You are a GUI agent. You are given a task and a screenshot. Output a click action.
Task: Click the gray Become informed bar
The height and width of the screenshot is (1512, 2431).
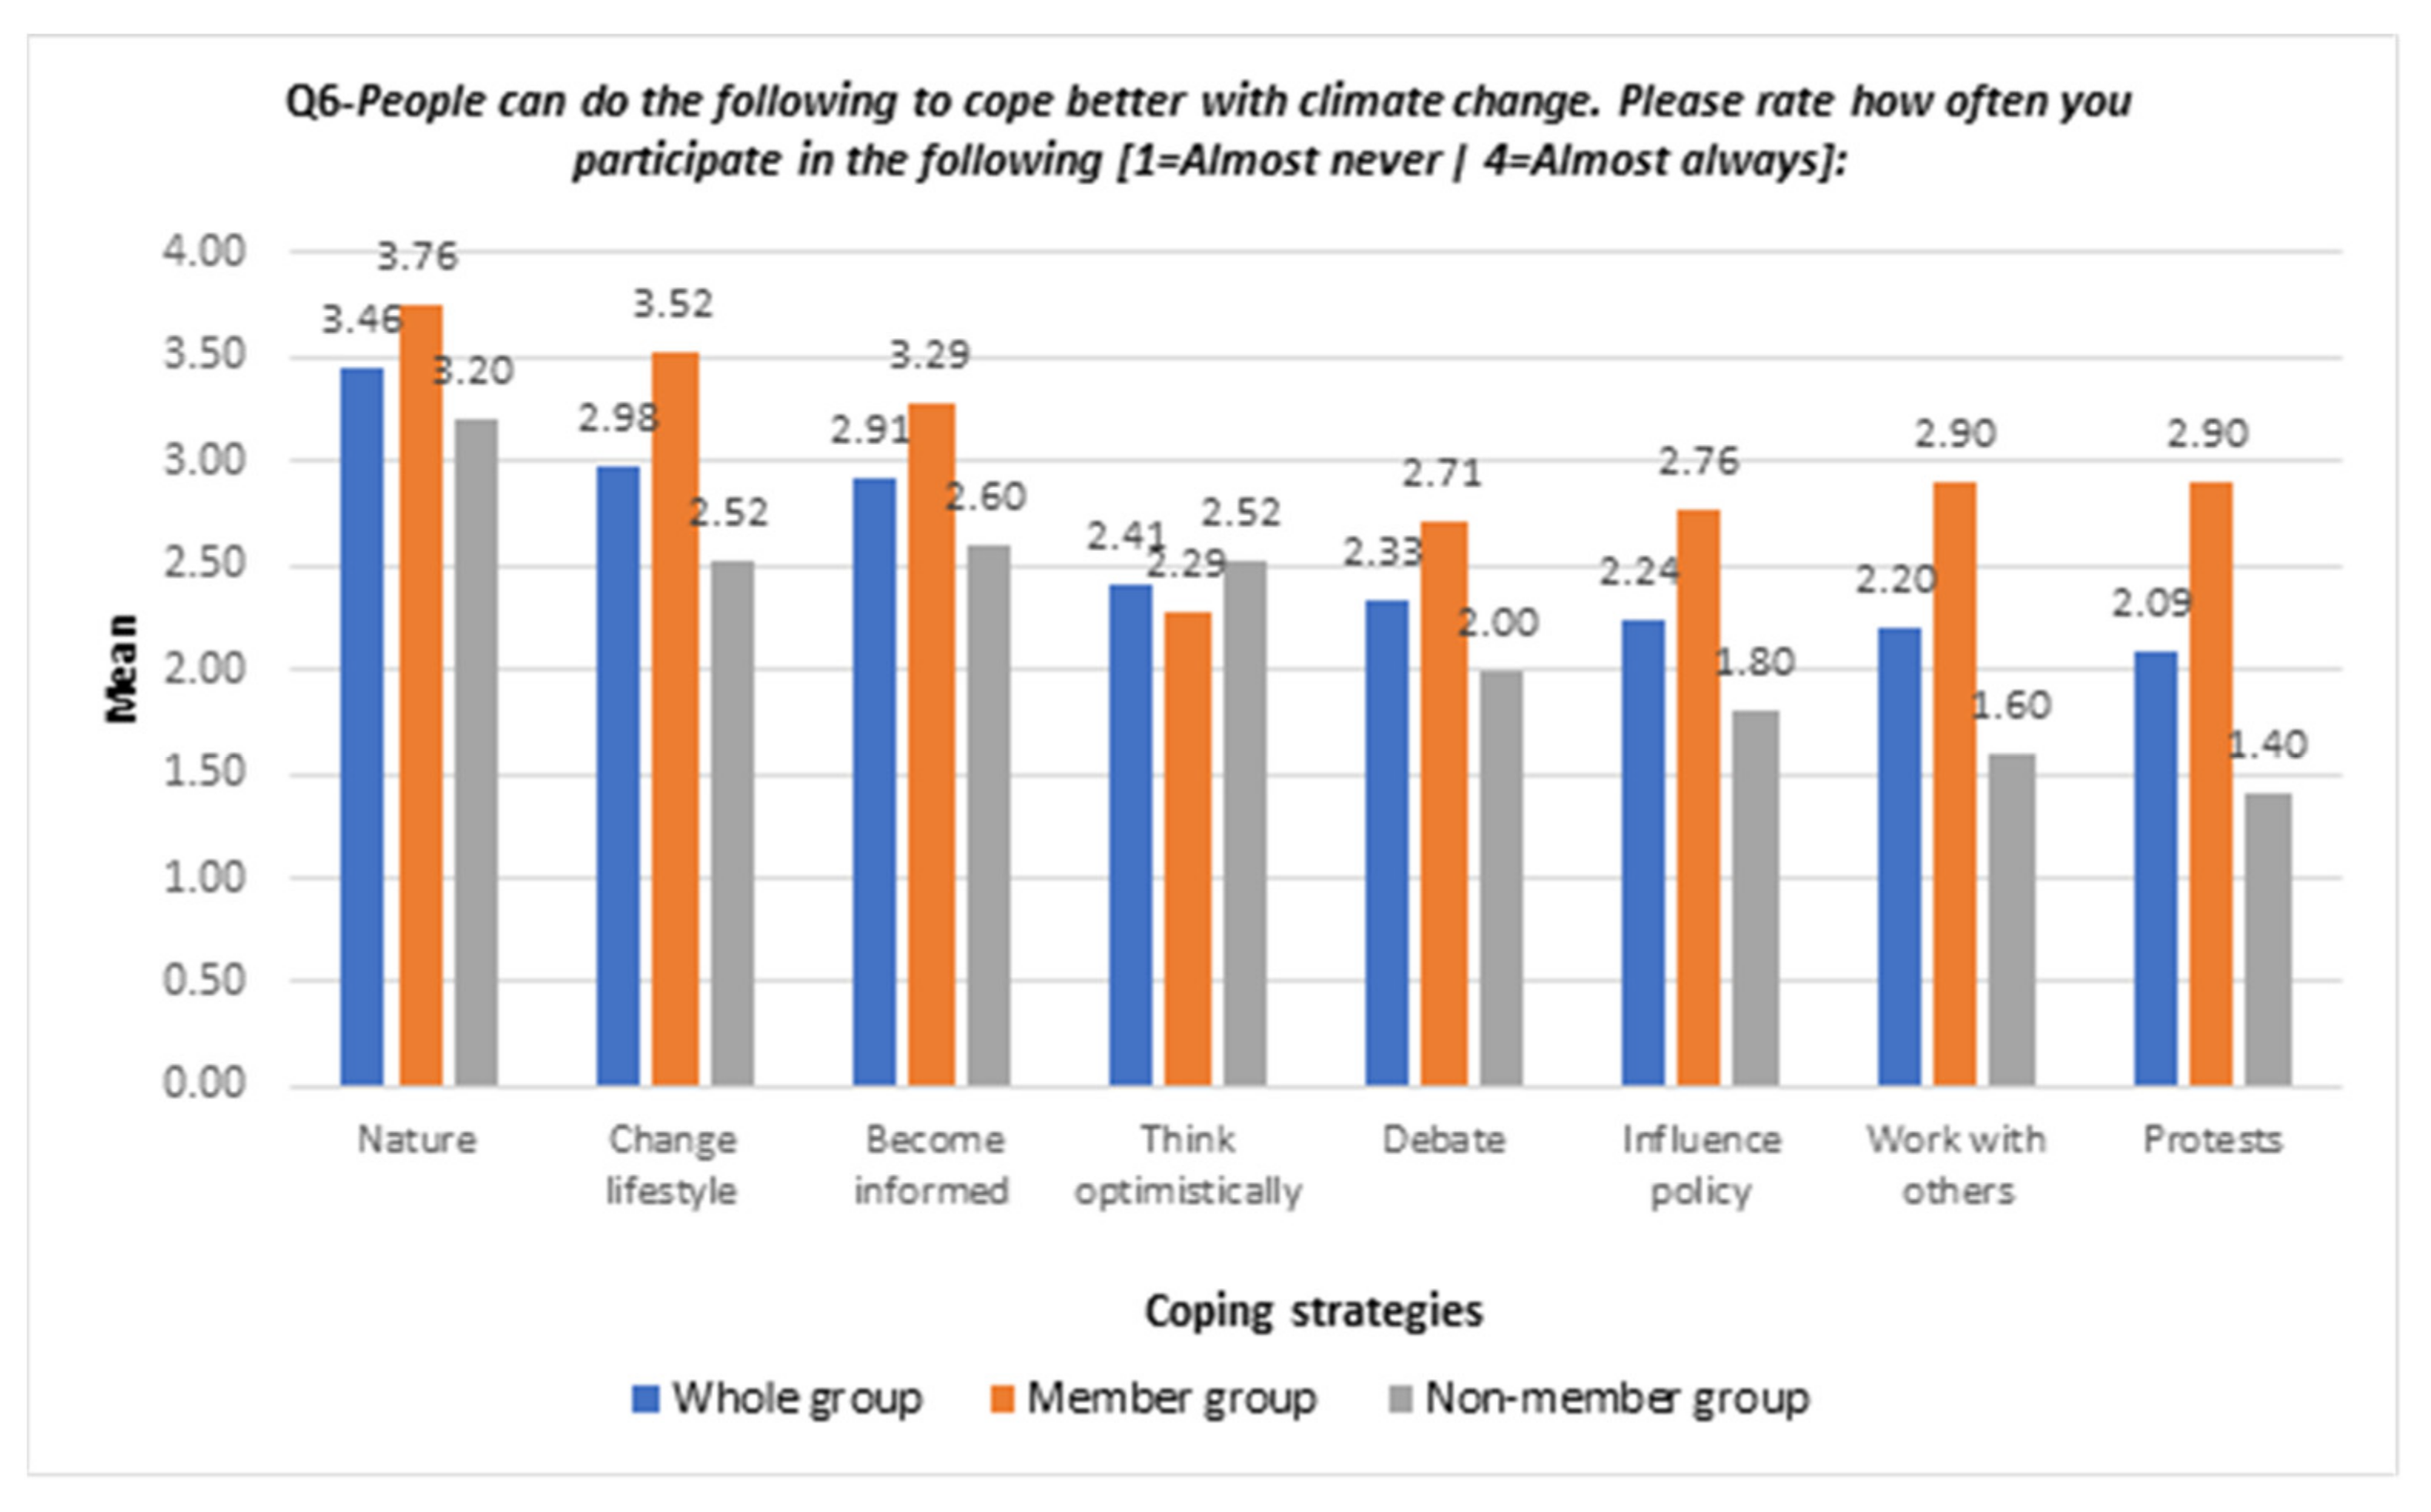988,815
